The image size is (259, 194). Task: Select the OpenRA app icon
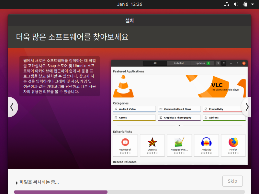pyautogui.click(x=152, y=142)
